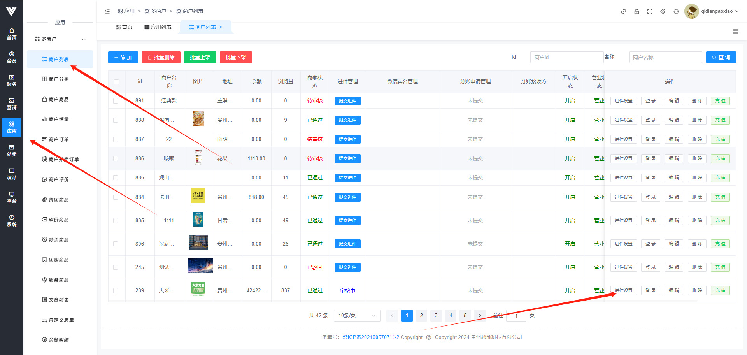Switch to the 应用列表 tab
Screen dimensions: 747x355
tap(158, 27)
